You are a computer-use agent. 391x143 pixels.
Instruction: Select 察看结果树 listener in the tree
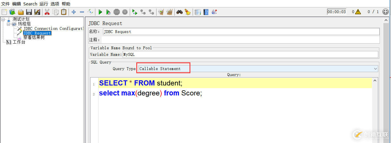(34, 37)
